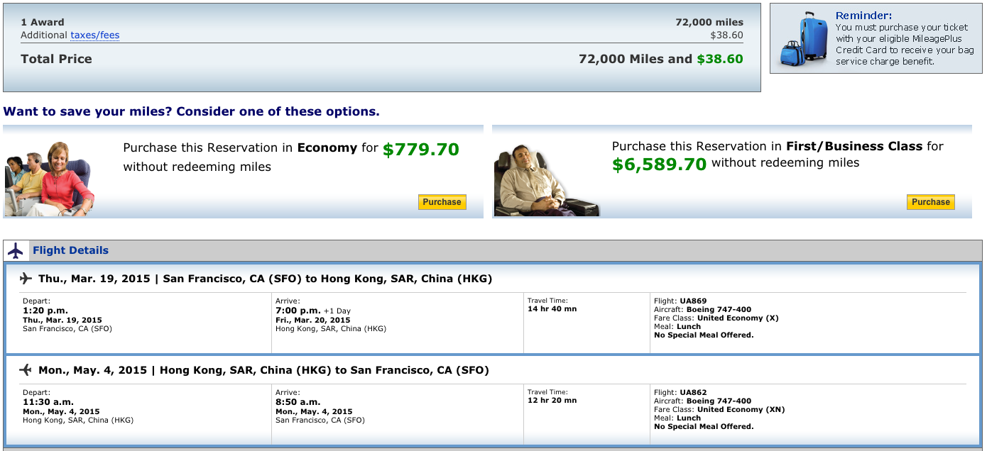Click flight number UA862

point(693,392)
